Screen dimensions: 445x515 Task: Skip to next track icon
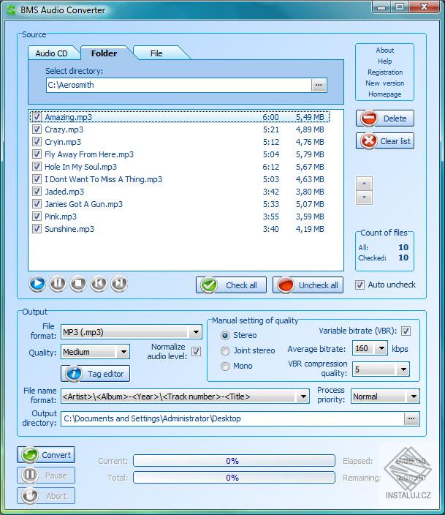click(119, 283)
